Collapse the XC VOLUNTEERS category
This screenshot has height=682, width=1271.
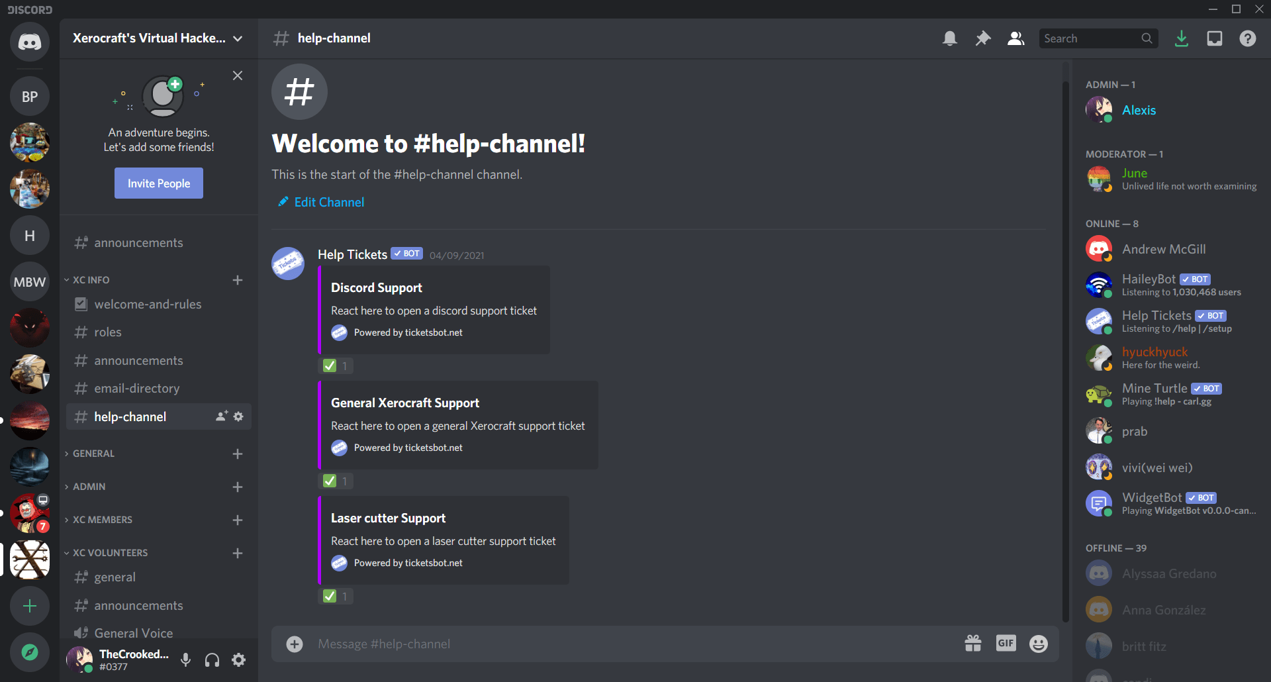[x=107, y=553]
